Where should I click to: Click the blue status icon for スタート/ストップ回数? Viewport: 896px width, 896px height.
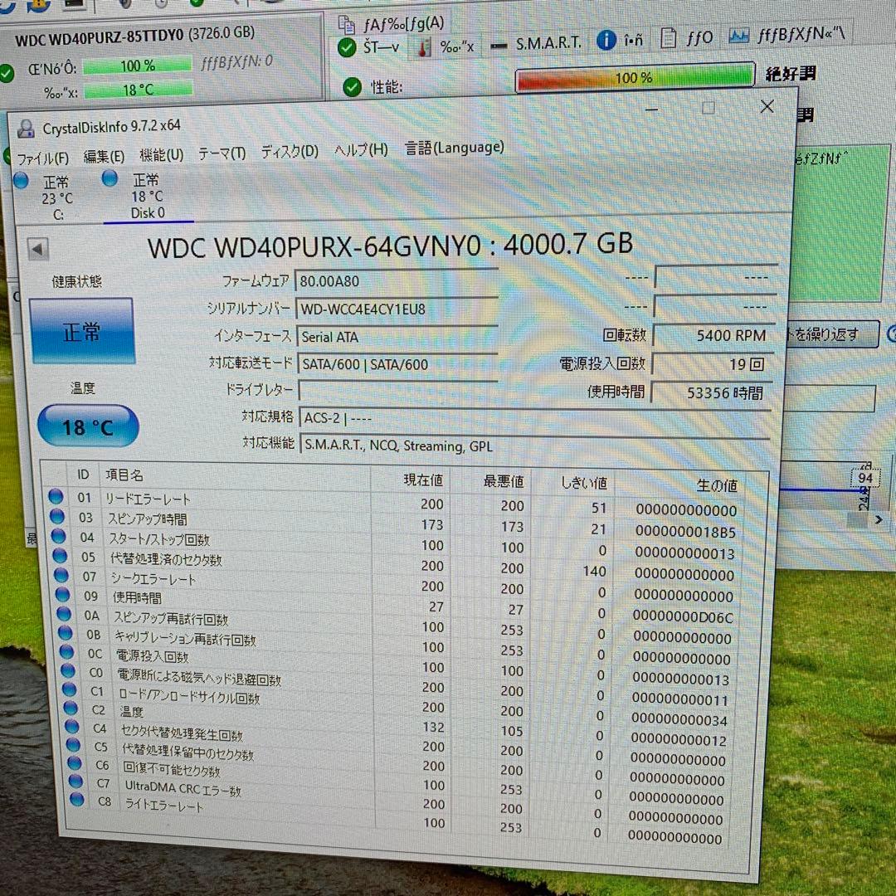tap(58, 536)
